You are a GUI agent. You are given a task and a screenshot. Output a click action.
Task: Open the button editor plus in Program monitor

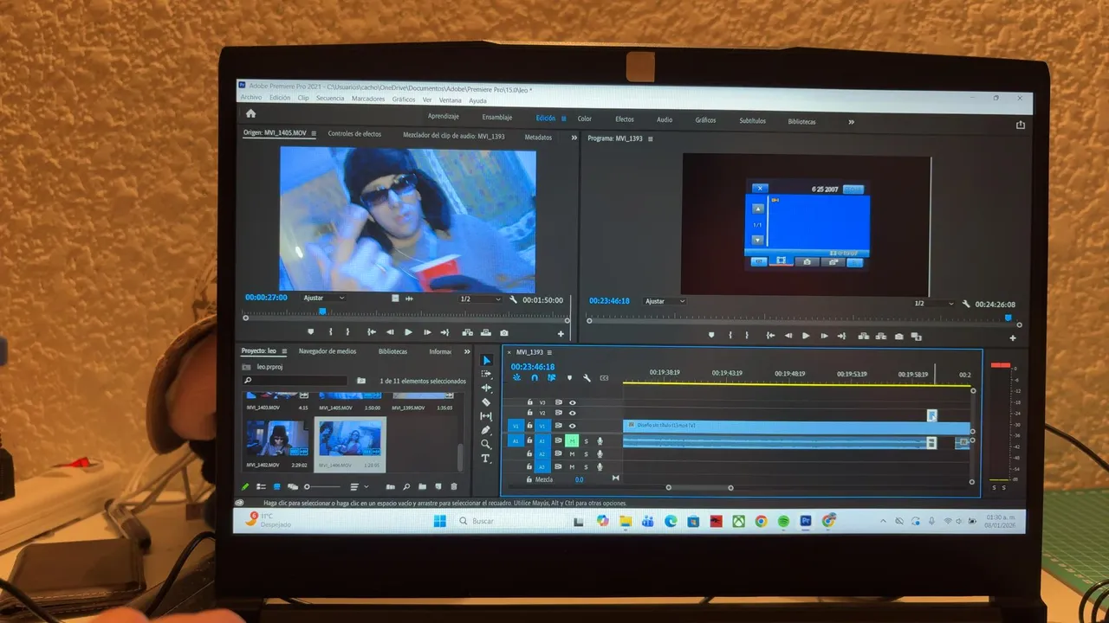tap(1013, 337)
